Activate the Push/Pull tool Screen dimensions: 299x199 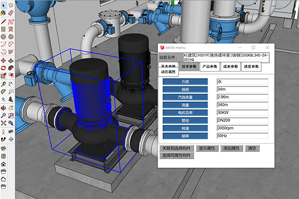[11, 61]
